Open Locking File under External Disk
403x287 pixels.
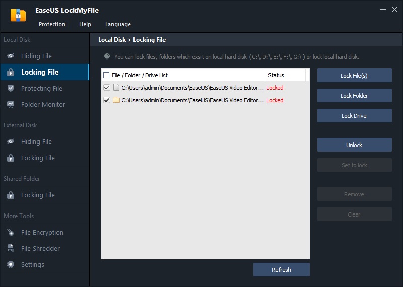[45, 158]
